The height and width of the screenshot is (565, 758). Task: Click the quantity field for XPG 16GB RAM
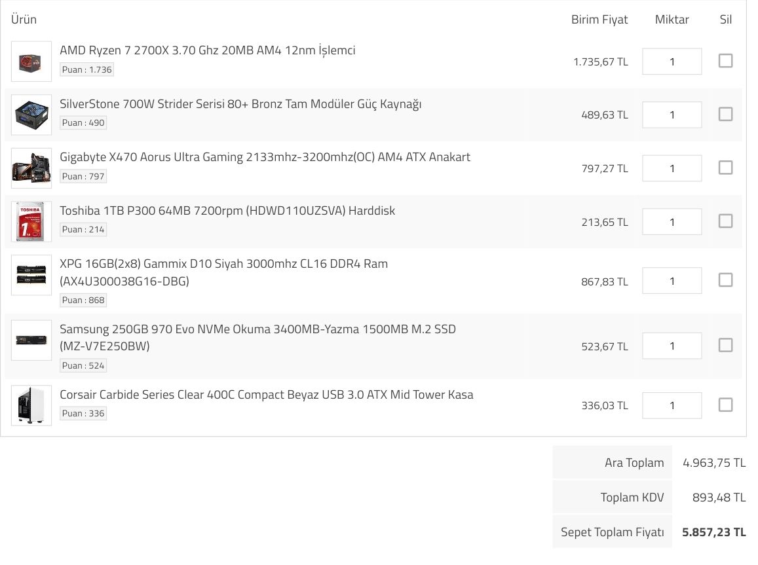pyautogui.click(x=672, y=281)
